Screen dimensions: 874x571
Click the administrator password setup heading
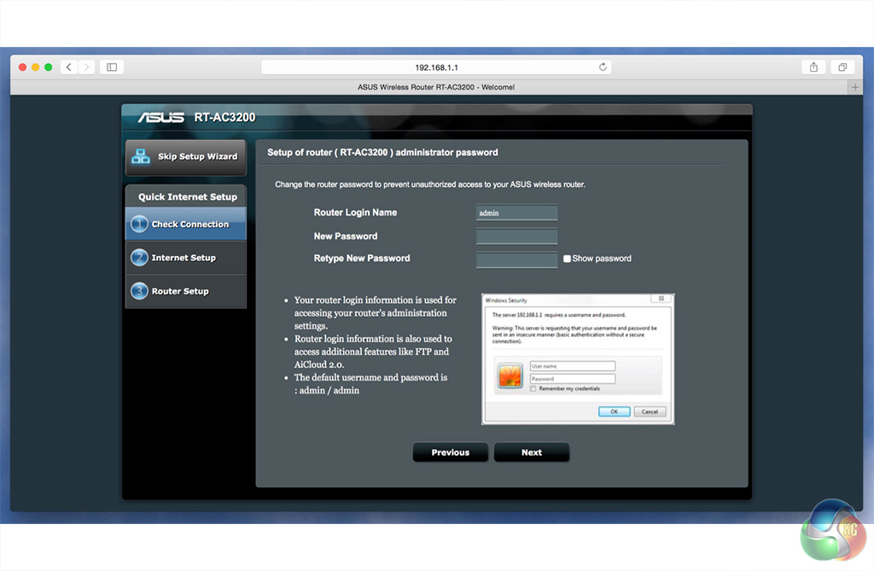[x=382, y=152]
